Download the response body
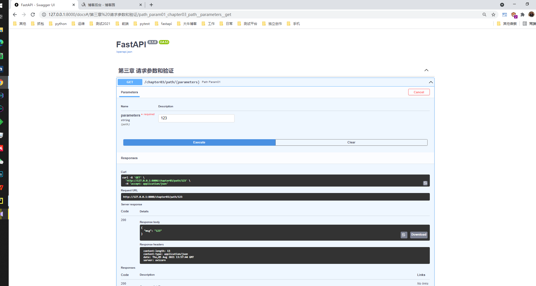The width and height of the screenshot is (536, 286). click(419, 235)
